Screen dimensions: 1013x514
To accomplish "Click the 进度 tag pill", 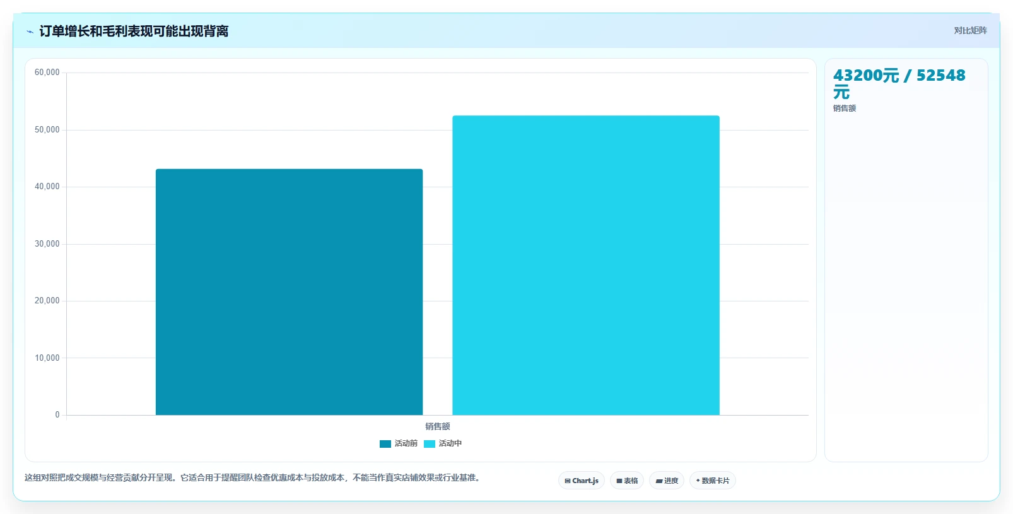I will click(667, 481).
